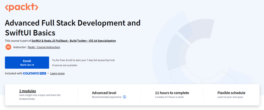Viewport: 264px width, 110px height.
Task: Open Packt - Course Instructors link
Action: [44, 47]
